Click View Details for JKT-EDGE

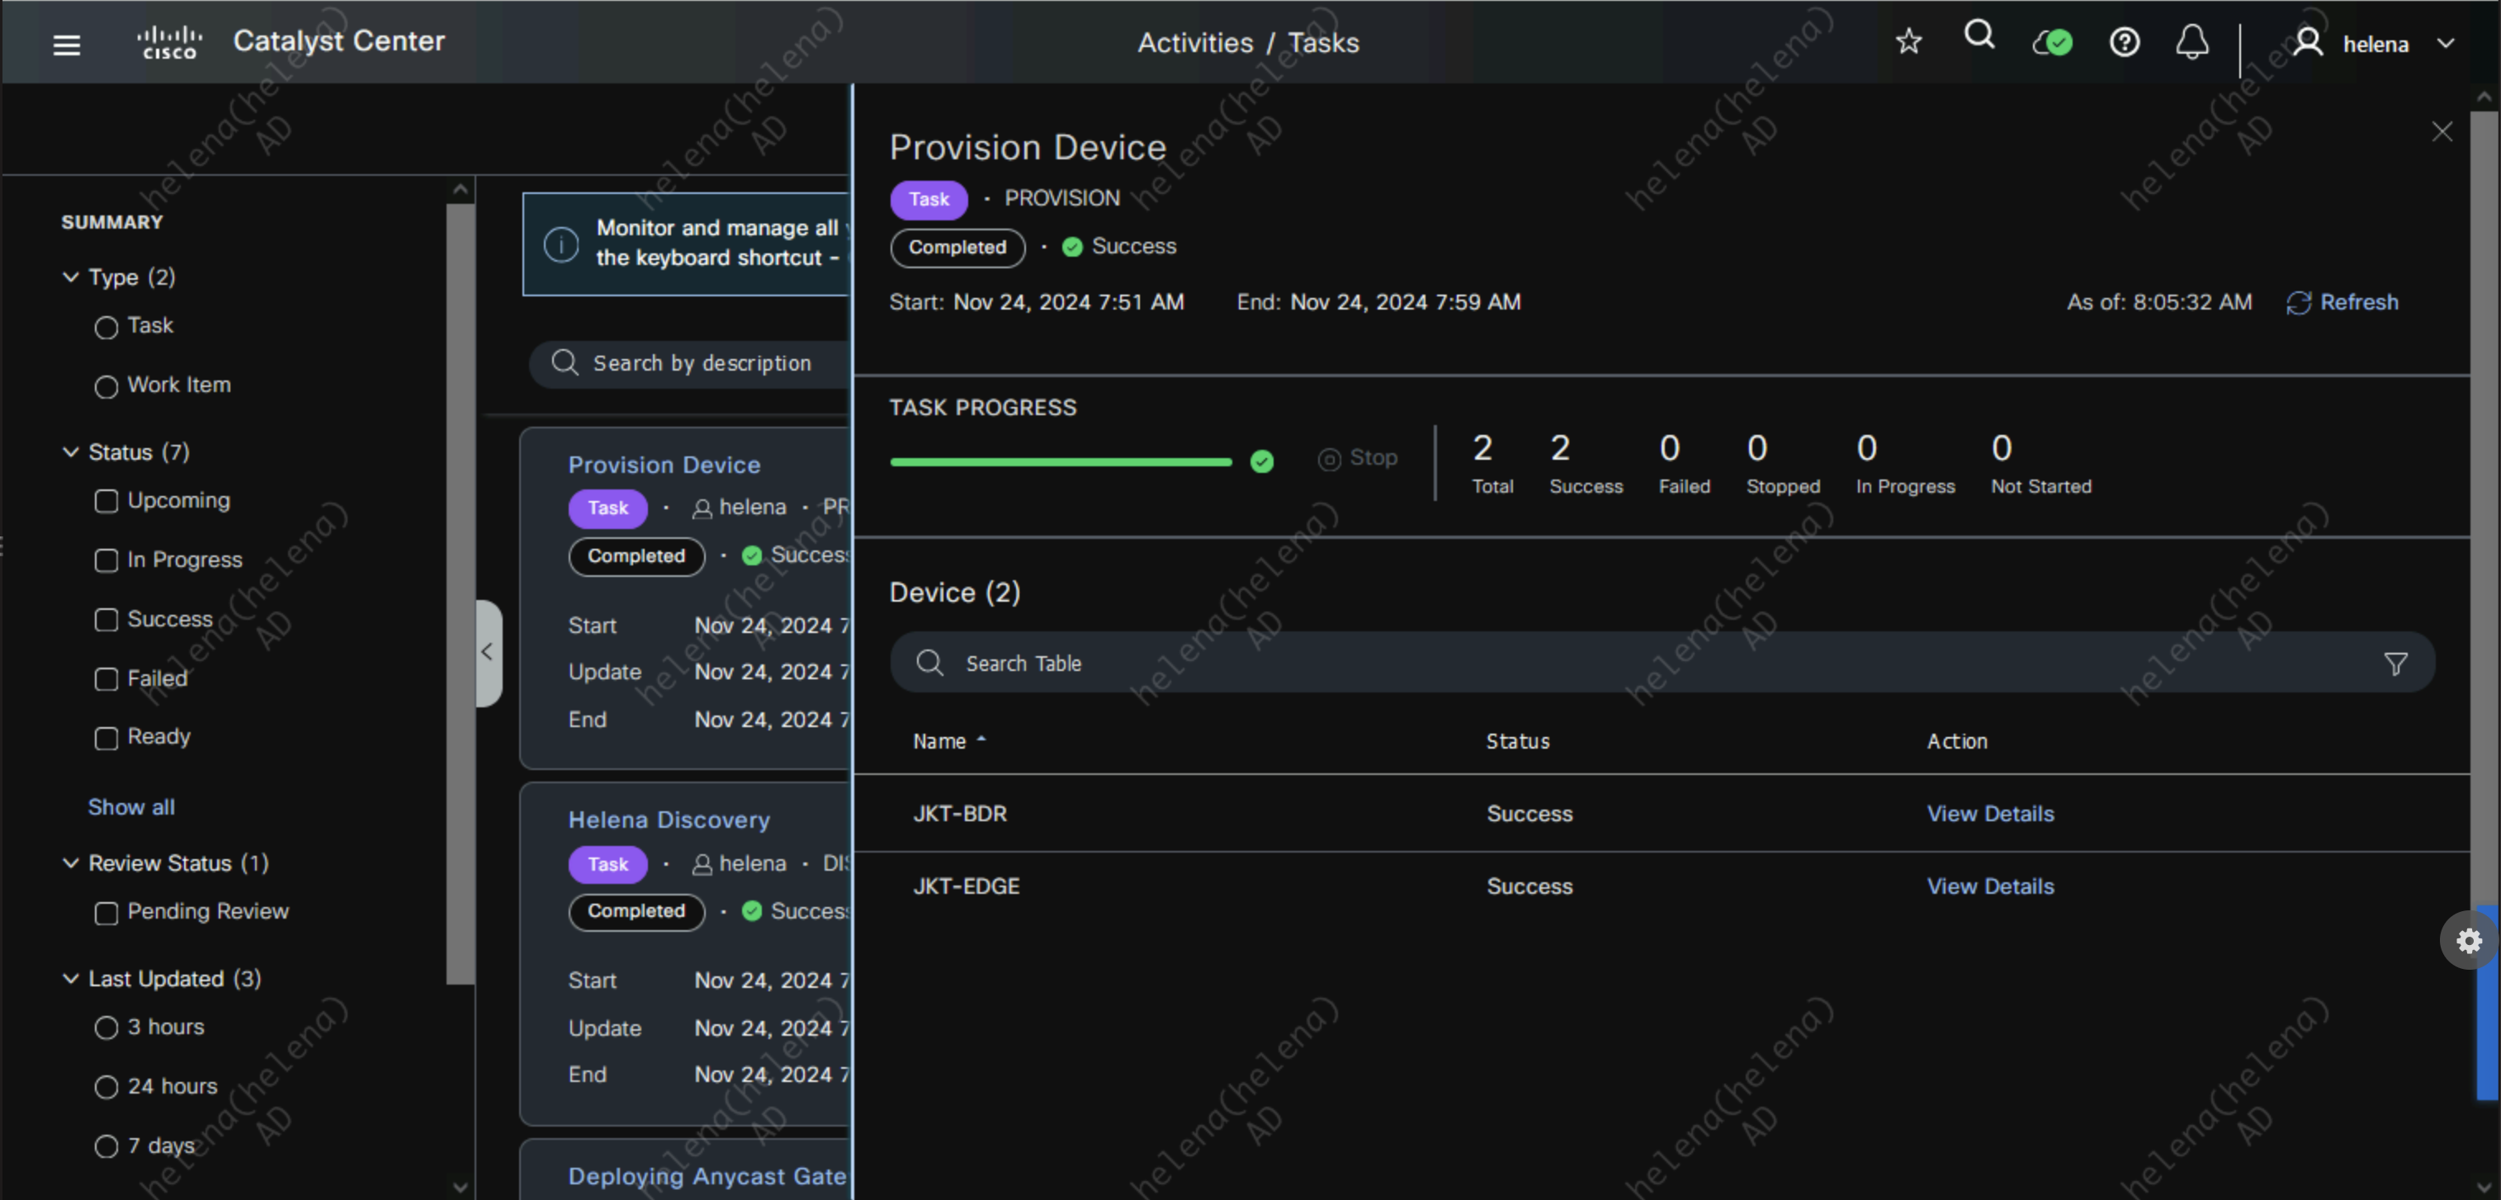pos(1989,886)
